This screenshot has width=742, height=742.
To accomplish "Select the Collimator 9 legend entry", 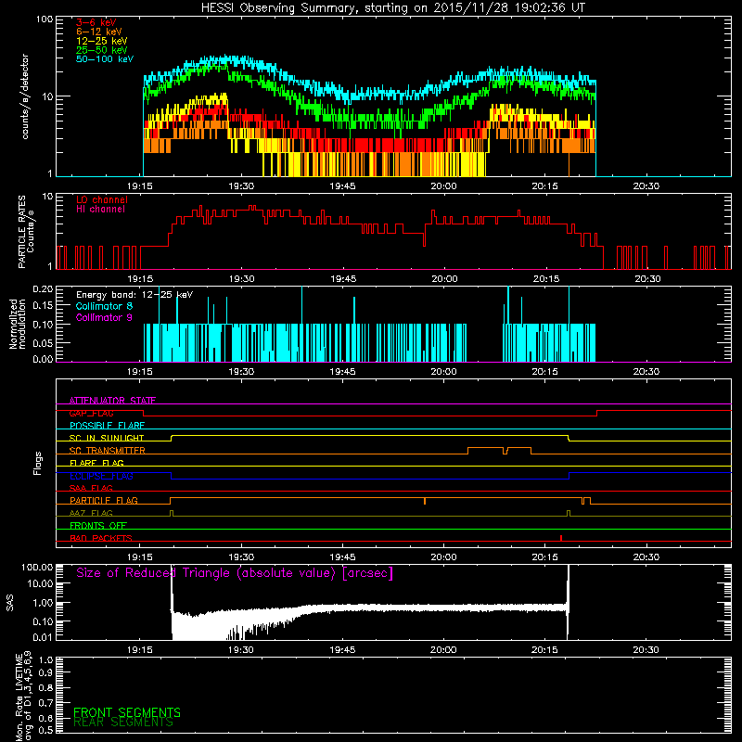I will pos(104,317).
